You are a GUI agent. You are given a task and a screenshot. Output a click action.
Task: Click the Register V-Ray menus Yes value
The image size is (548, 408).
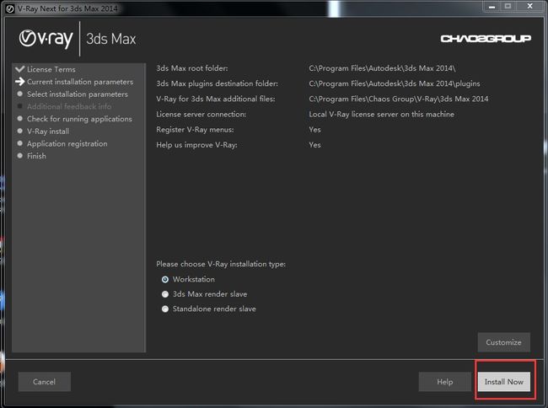[314, 130]
